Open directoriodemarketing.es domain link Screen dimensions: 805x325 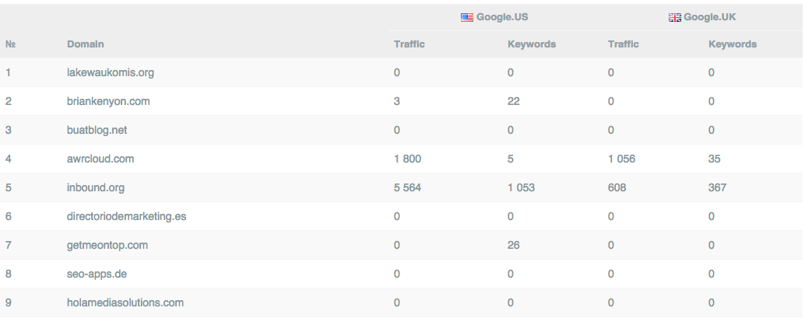coord(126,216)
